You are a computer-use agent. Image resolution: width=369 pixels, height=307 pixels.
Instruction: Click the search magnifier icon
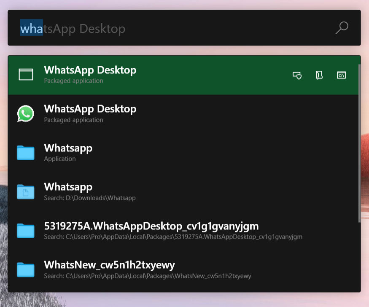tap(342, 28)
